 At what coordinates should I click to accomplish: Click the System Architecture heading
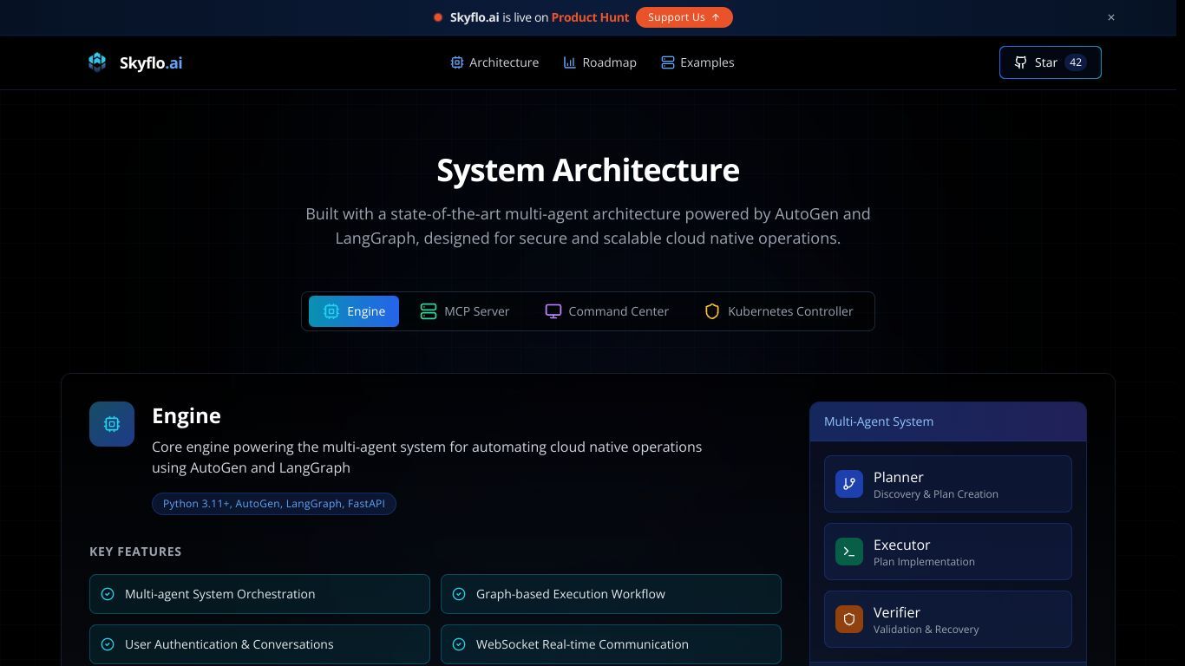(x=588, y=170)
